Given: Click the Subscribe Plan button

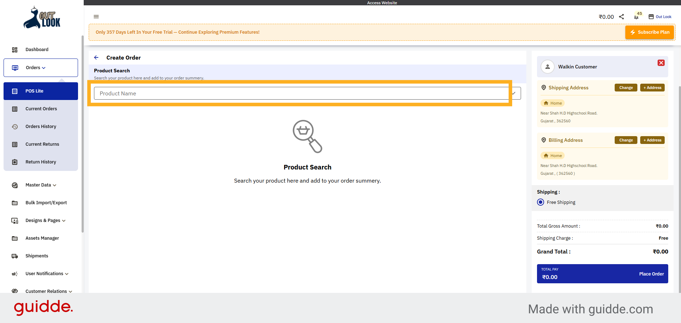Looking at the screenshot, I should [649, 32].
